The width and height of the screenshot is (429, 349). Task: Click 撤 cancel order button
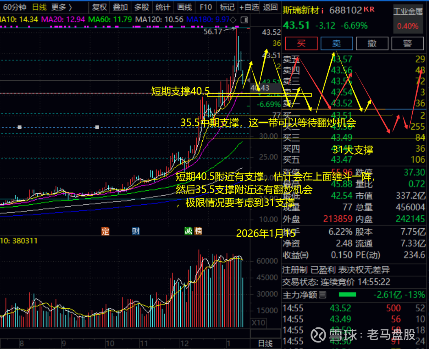[372, 43]
